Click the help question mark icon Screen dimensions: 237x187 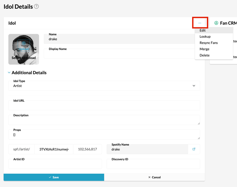coord(37,7)
